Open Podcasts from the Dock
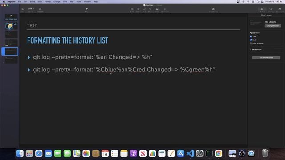Image resolution: width=285 pixels, height=160 pixels. 134,153
